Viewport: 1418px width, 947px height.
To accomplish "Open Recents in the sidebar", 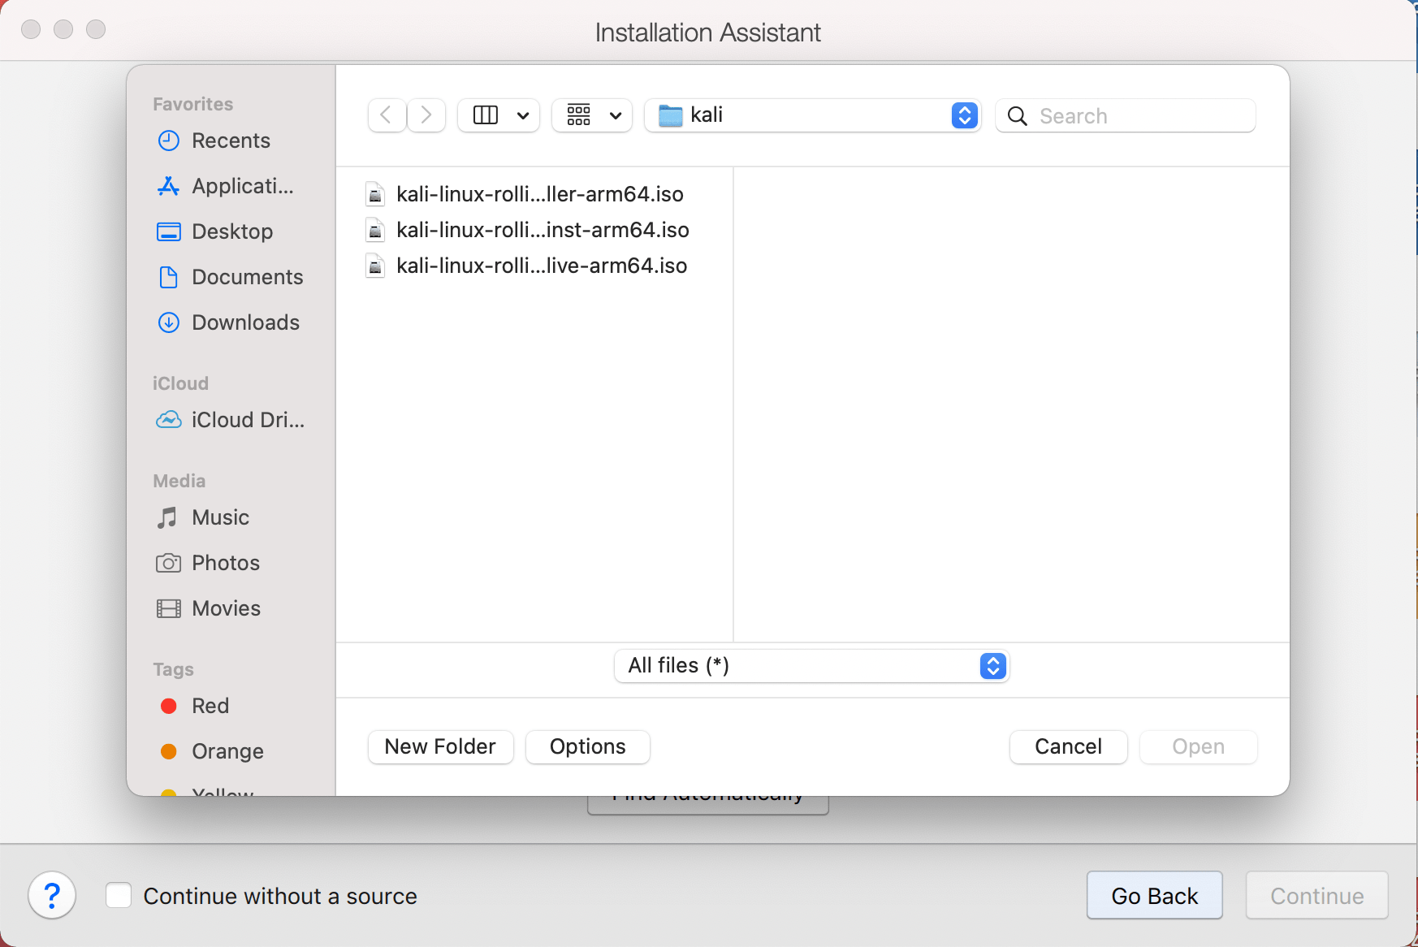I will [230, 141].
